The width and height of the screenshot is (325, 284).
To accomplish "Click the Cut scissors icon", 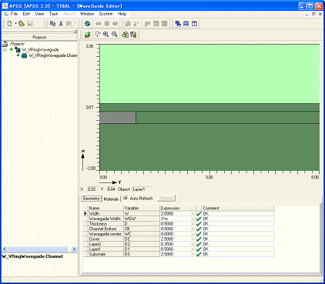I will pyautogui.click(x=61, y=24).
